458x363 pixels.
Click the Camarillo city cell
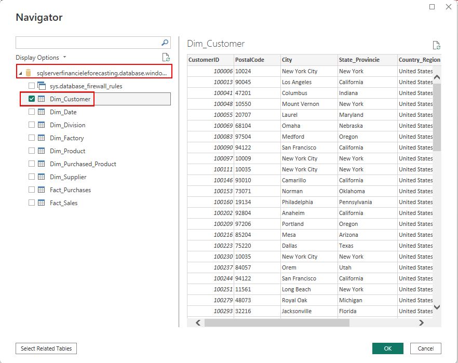point(309,180)
